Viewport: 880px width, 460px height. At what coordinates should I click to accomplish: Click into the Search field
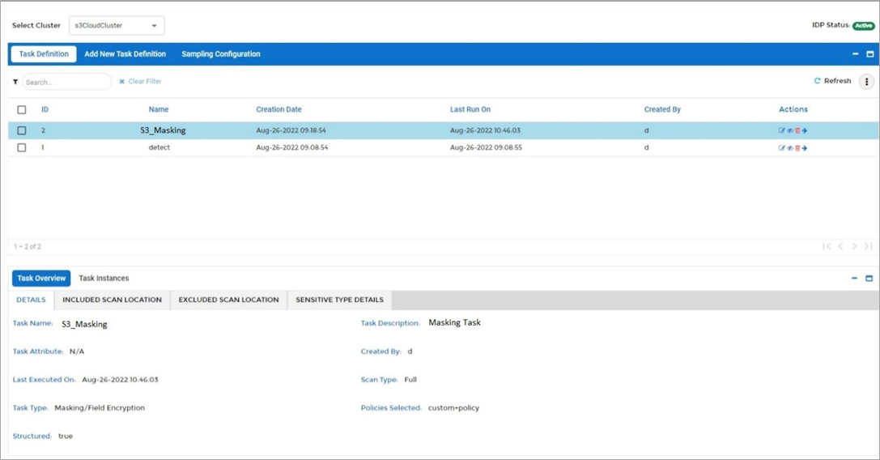click(x=66, y=82)
